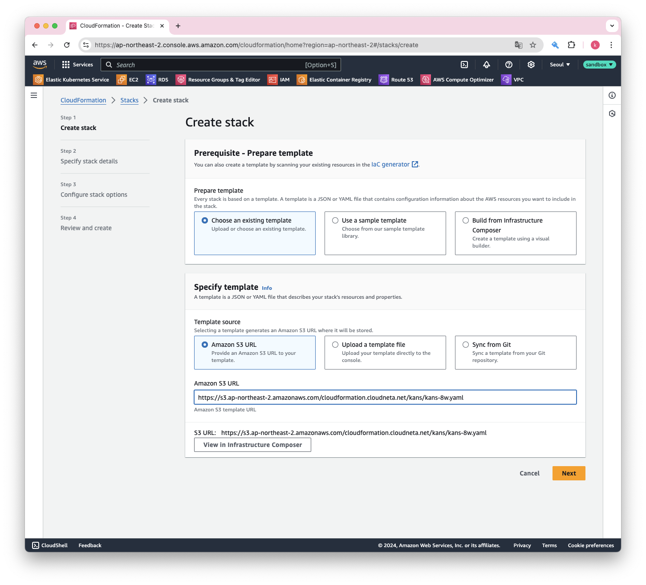
Task: Open CloudShell from the footer
Action: click(x=50, y=545)
